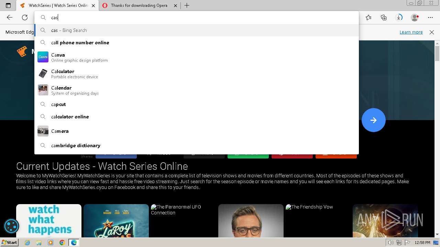Open the Learn more link
The height and width of the screenshot is (247, 440).
(x=411, y=32)
